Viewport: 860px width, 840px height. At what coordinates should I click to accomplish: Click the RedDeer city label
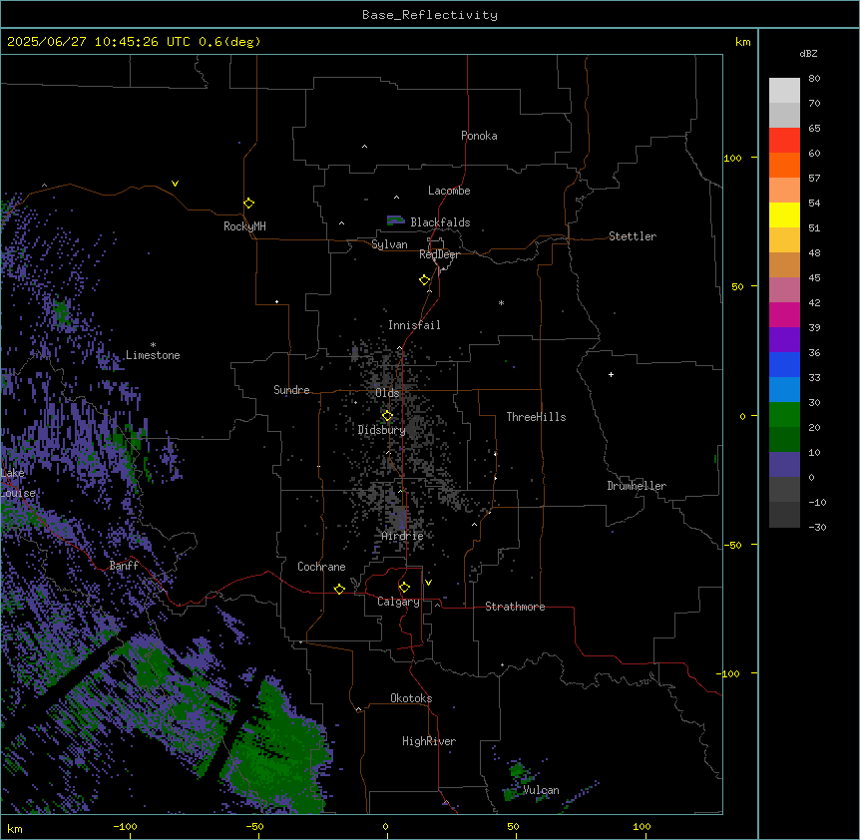point(439,254)
